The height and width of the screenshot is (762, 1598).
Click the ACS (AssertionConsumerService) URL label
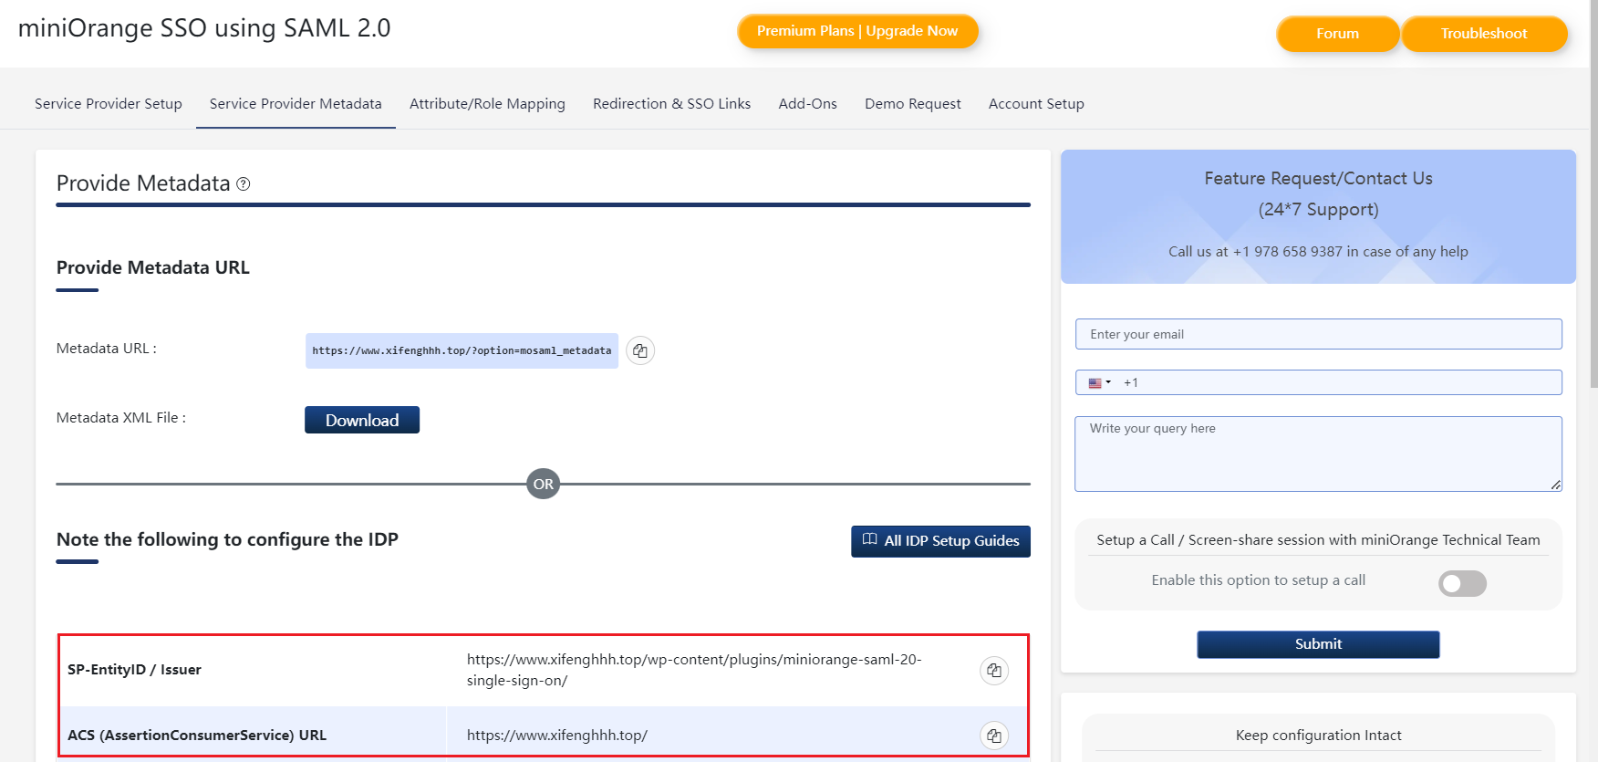coord(197,736)
